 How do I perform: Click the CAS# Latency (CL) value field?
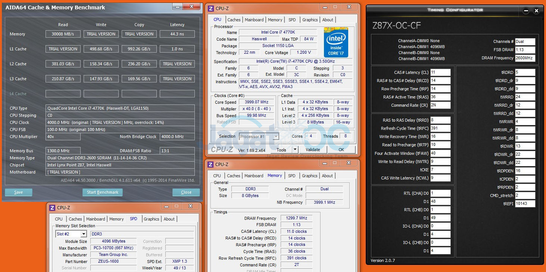440,72
